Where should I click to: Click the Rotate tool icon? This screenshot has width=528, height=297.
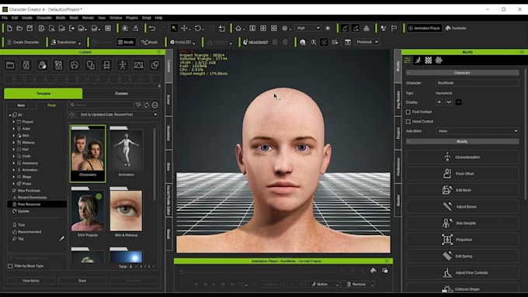point(198,28)
